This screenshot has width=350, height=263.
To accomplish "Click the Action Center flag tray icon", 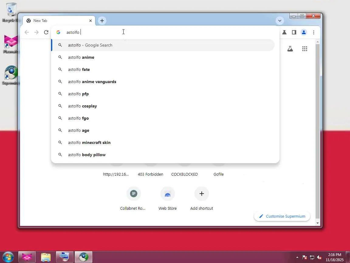I will 304,258.
